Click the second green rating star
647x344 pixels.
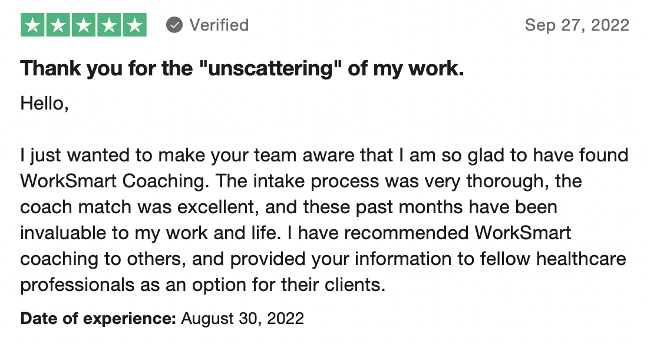click(58, 25)
